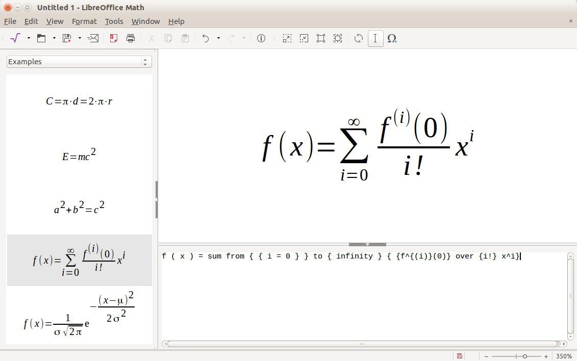577x361 pixels.
Task: Expand the Save options arrow
Action: [x=80, y=38]
